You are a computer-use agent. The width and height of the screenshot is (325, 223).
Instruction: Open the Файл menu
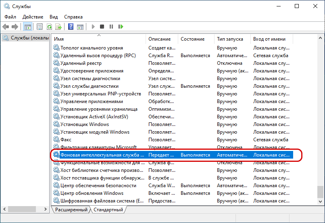(10, 17)
